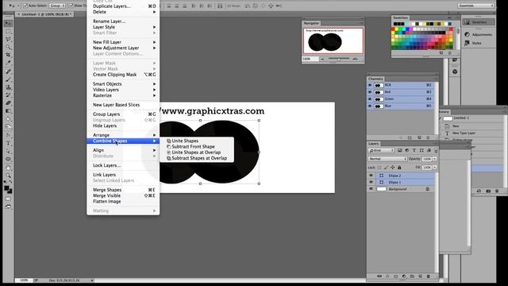508x286 pixels.
Task: Create new group via folder icon
Action: tap(412, 276)
